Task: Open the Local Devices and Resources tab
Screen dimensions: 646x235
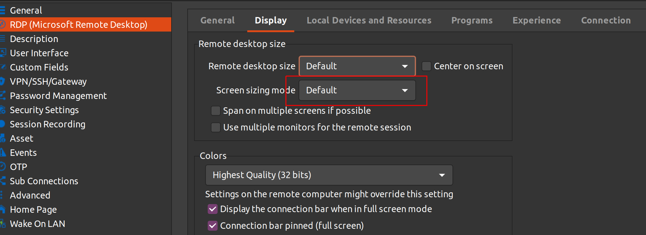Action: (369, 20)
